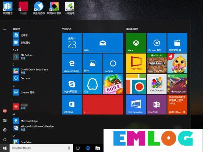Image resolution: width=203 pixels, height=152 pixels.
Task: Open the One Calendar tile
Action: (136, 105)
